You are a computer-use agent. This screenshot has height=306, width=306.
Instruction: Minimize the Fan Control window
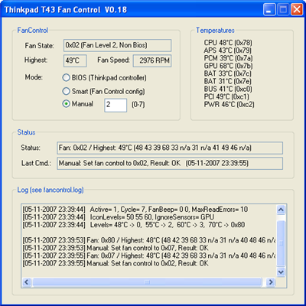tap(269, 10)
